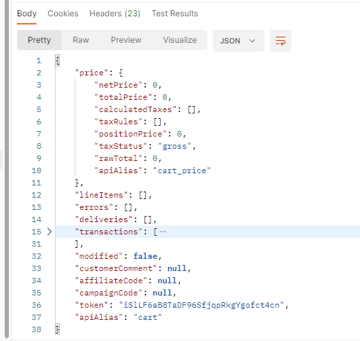Screen dimensions: 360x341
Task: Select the Pretty view
Action: coord(39,40)
